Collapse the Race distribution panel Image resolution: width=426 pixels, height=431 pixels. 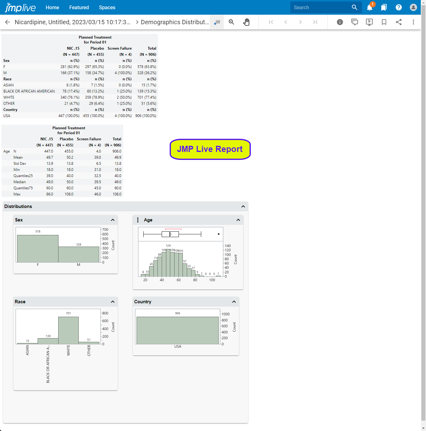[x=113, y=302]
